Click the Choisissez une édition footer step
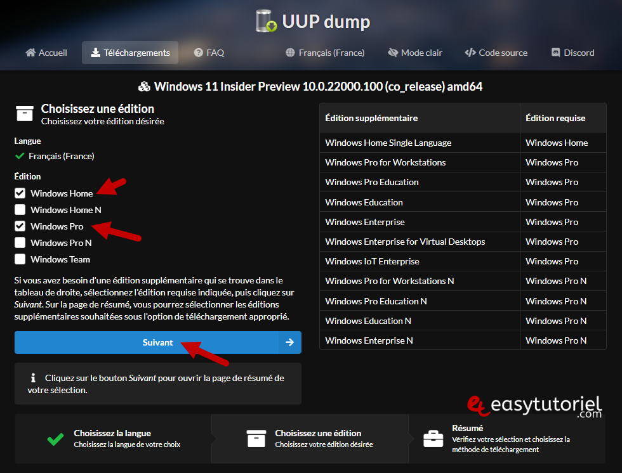The width and height of the screenshot is (622, 473). point(310,439)
